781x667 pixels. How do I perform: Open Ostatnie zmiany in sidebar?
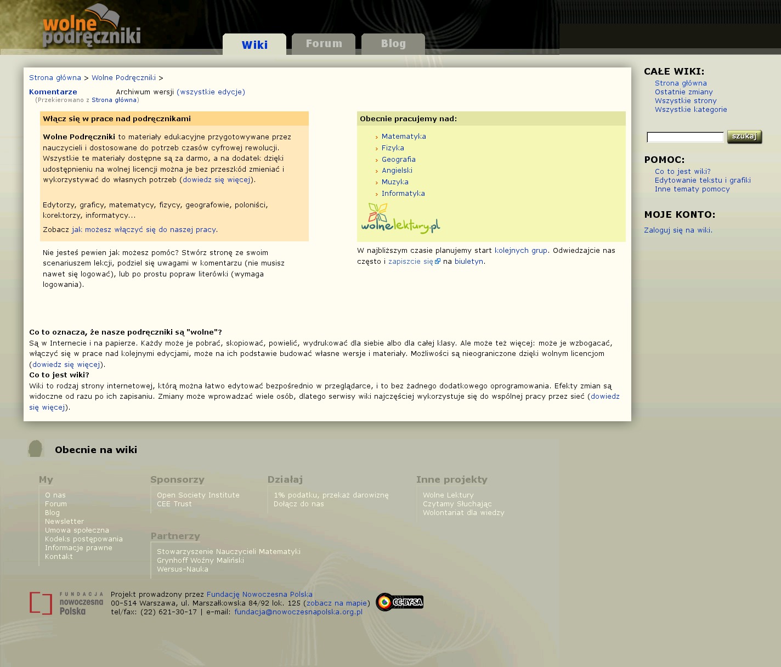tap(683, 92)
